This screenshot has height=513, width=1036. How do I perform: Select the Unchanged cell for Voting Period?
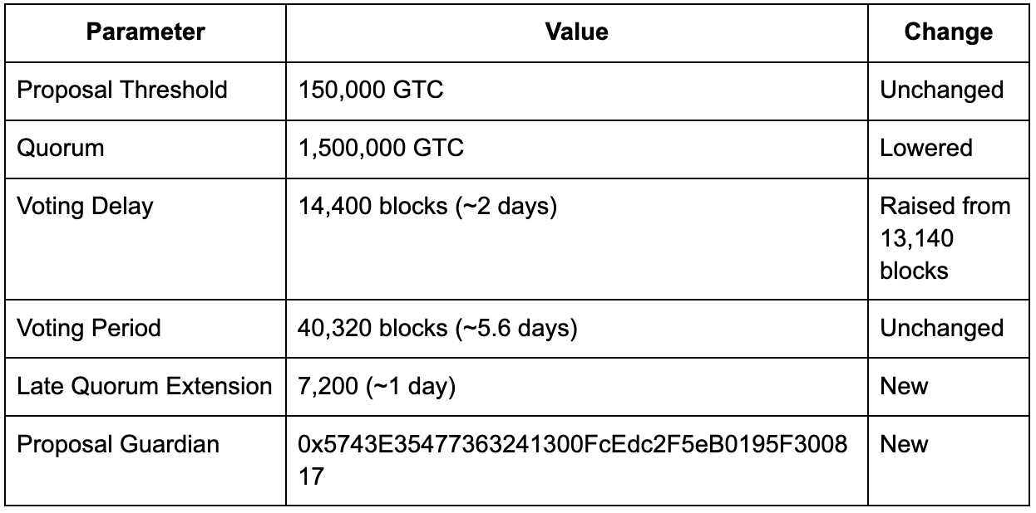click(x=948, y=328)
